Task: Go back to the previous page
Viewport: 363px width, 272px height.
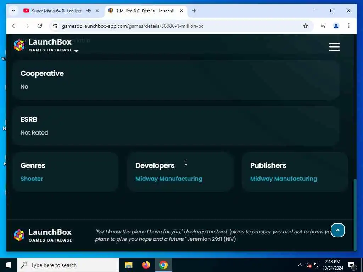Action: (x=14, y=26)
